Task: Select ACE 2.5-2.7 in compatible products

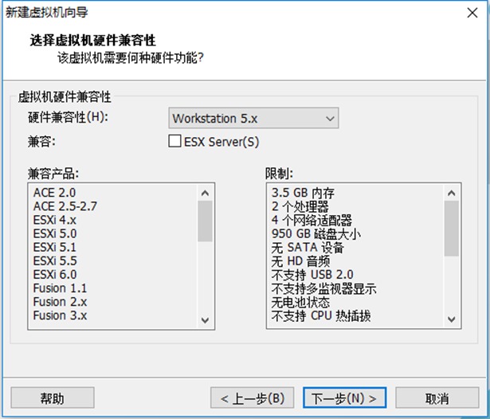Action: (65, 206)
